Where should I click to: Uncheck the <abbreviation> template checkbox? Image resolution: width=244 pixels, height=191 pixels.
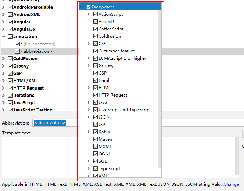pos(17,51)
